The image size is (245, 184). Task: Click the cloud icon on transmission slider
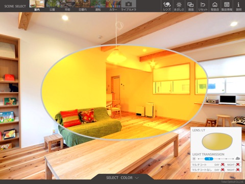[x=238, y=158]
